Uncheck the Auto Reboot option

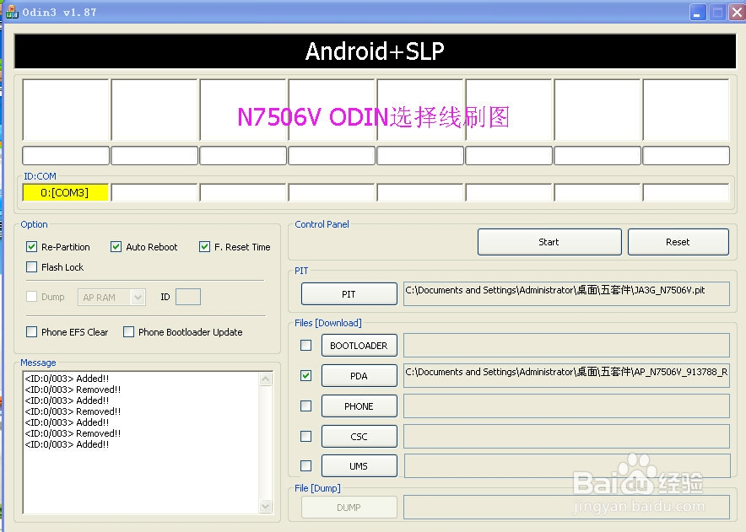116,247
